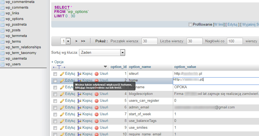Click the wp_posts table icon
Screen dimensions: 259x136
pos(2,30)
